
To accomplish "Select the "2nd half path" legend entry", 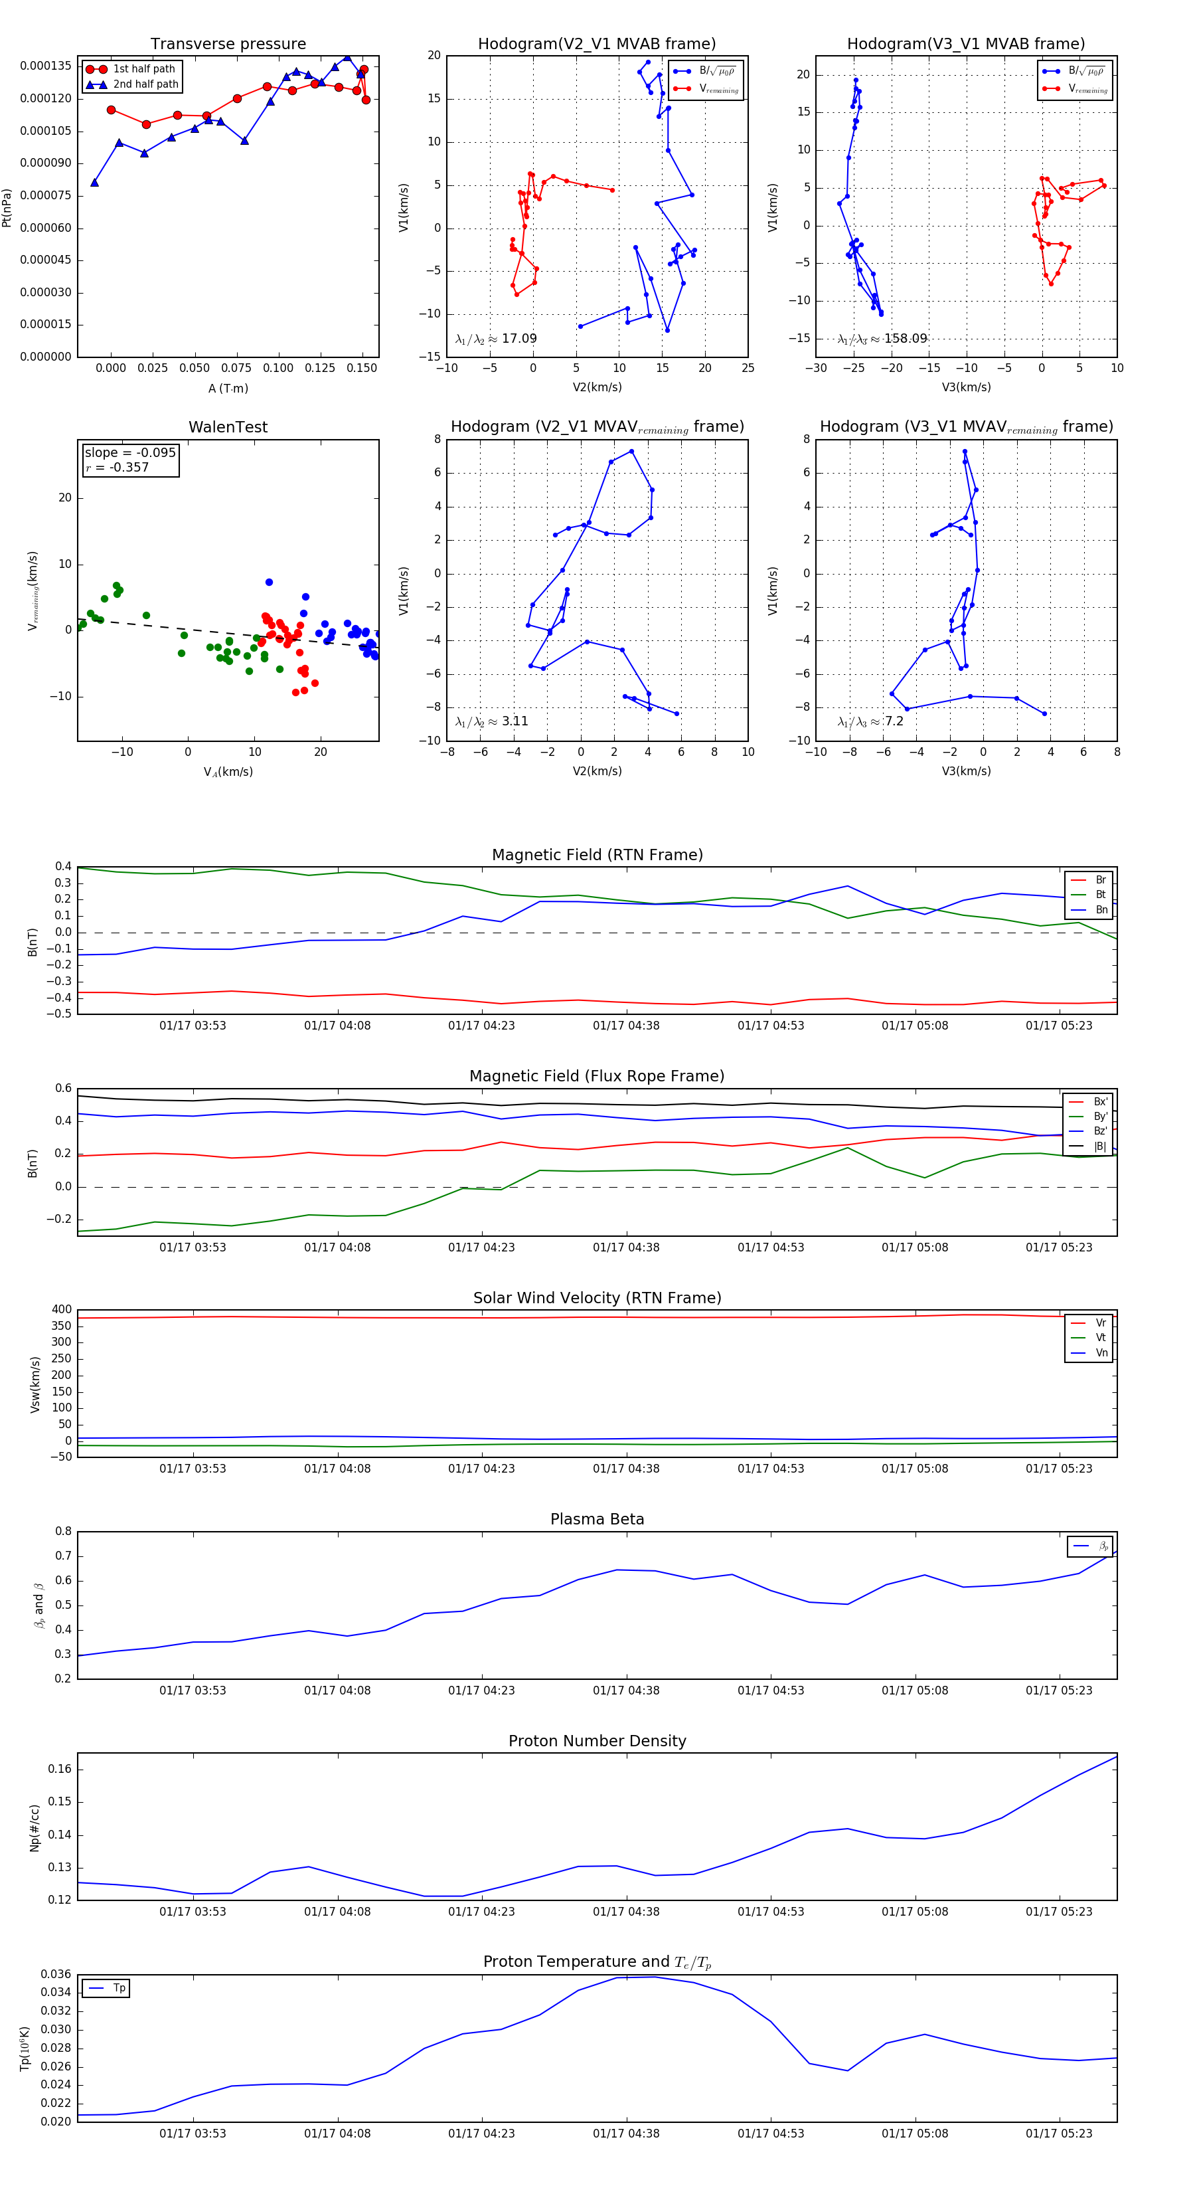I will point(133,84).
